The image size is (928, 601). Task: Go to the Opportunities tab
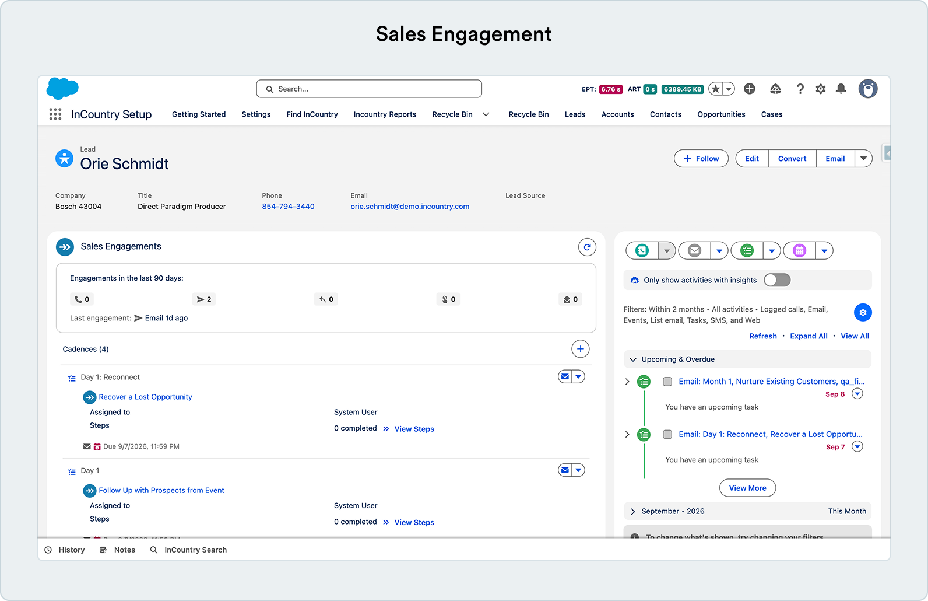coord(721,114)
